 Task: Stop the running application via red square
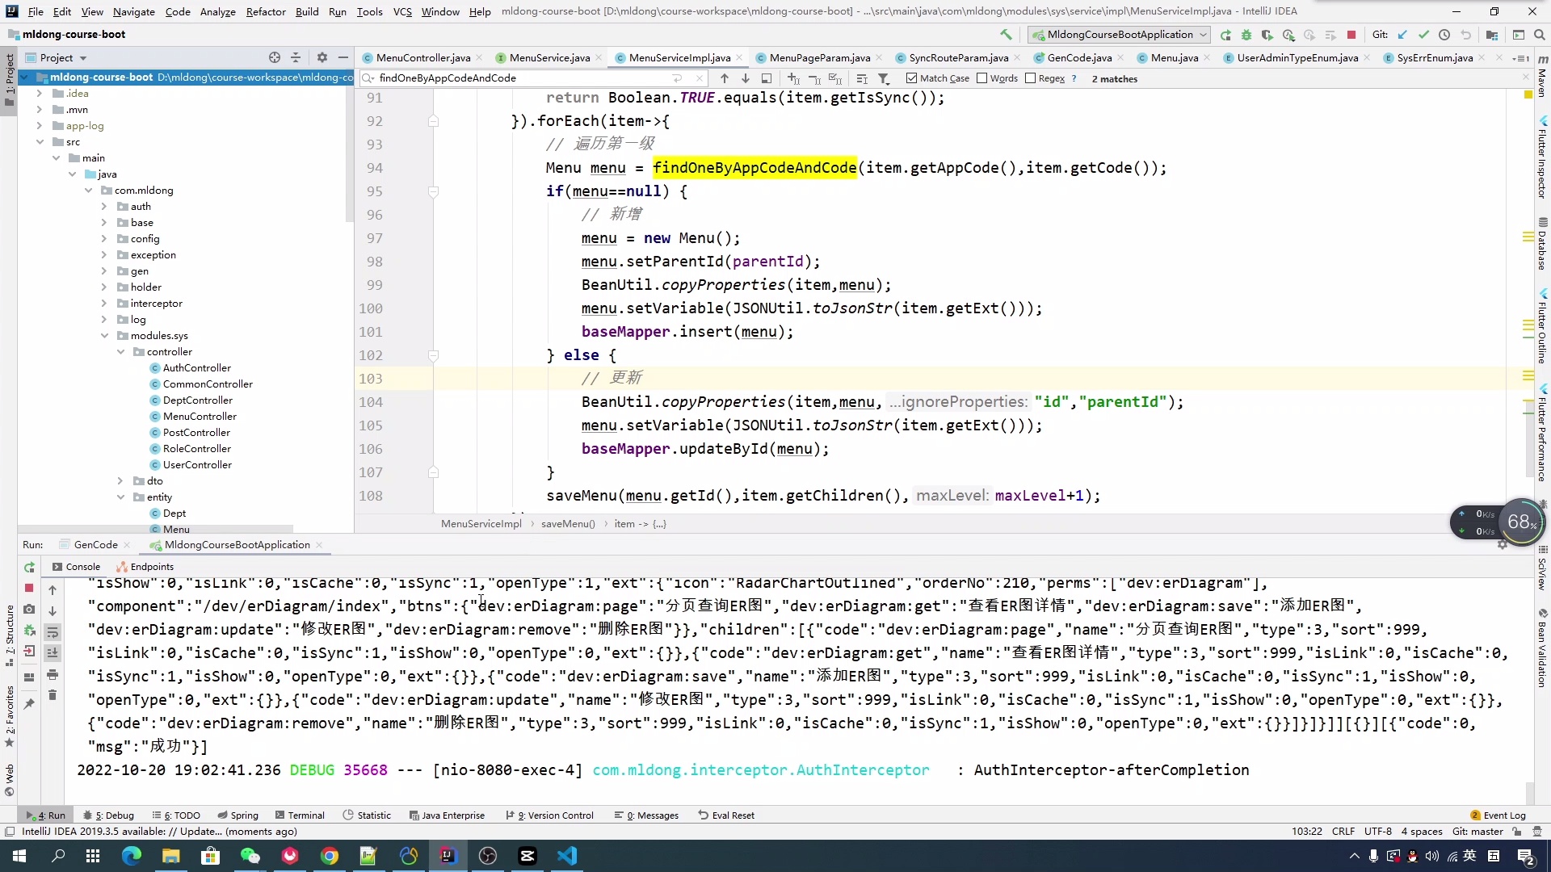click(x=1351, y=35)
